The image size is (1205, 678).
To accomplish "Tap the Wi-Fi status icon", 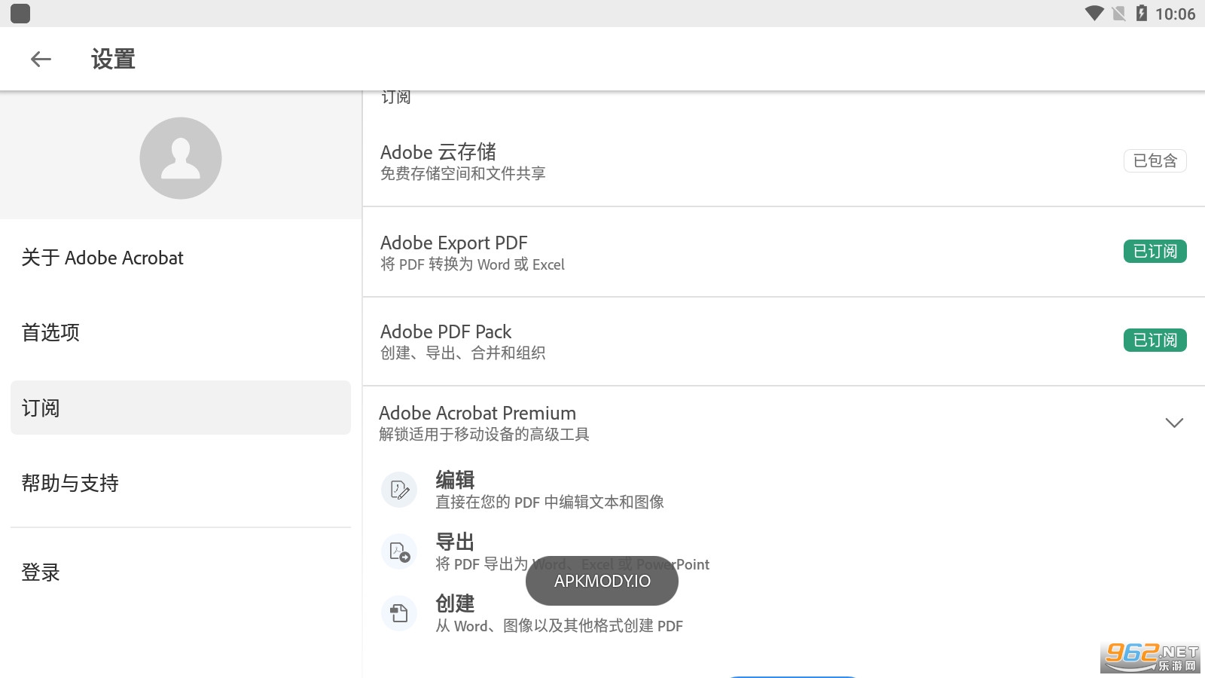I will click(x=1094, y=14).
